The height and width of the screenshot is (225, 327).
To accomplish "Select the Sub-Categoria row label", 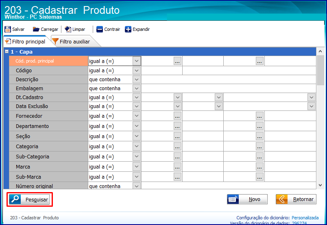I will (x=48, y=156).
